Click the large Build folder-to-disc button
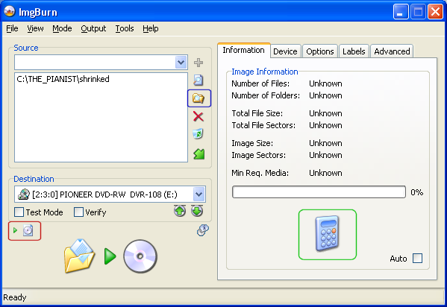 [110, 256]
